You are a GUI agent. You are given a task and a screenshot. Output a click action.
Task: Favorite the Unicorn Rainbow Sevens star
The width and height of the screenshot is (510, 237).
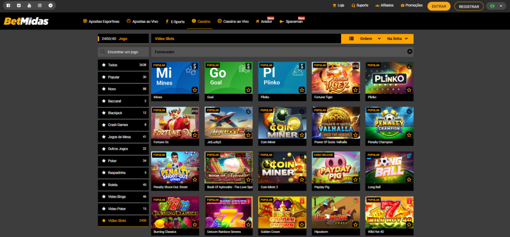coord(248,225)
